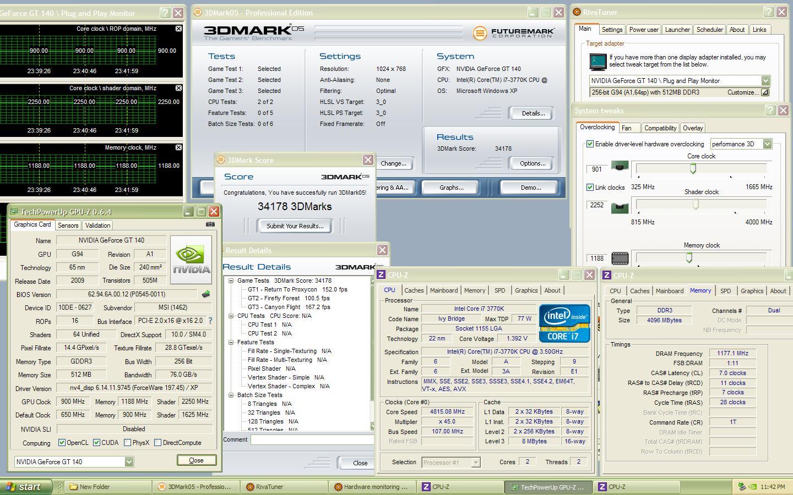Toggle PhysX checkbox in GPU-Z

(x=127, y=443)
